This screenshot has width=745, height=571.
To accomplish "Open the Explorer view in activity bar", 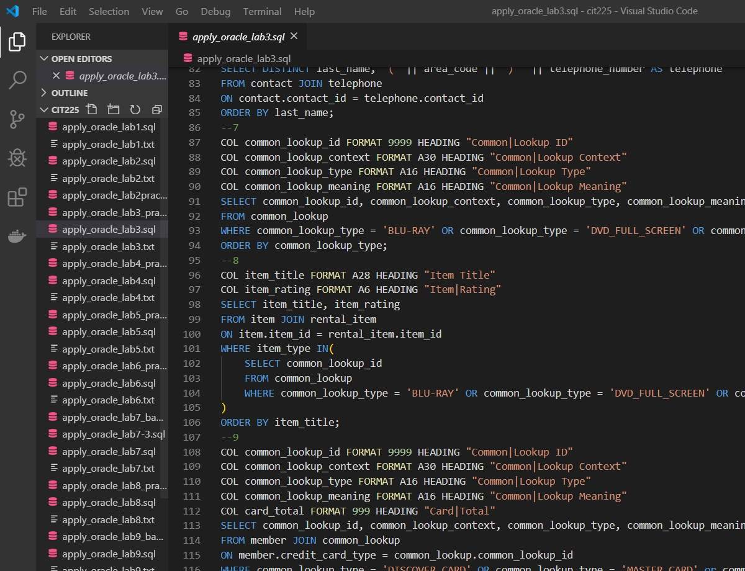I will pos(17,42).
